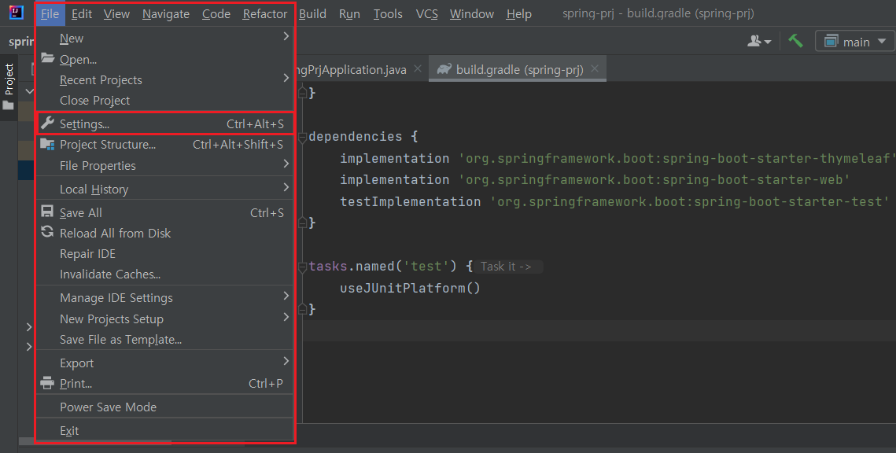This screenshot has height=453, width=896.
Task: Expand the Recent Projects submenu arrow
Action: [286, 79]
